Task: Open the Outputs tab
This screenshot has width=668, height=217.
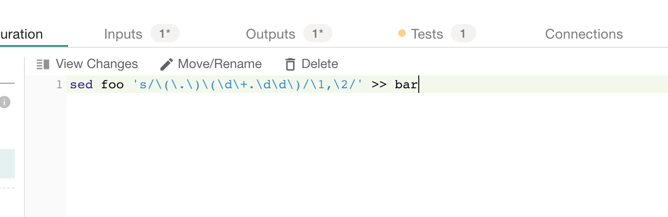Action: click(x=270, y=34)
